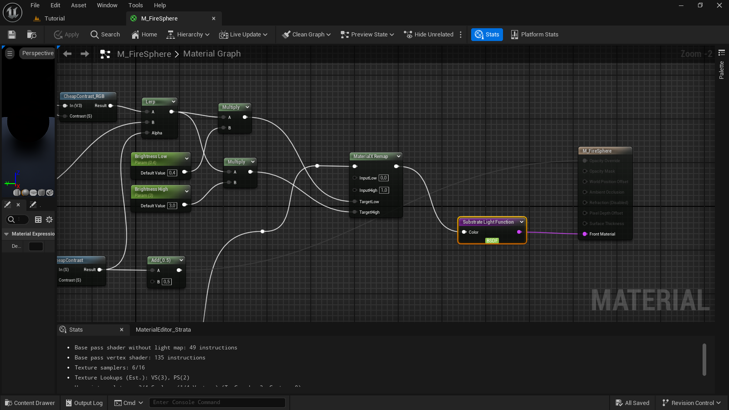
Task: Open the Live Update dropdown
Action: pos(243,35)
